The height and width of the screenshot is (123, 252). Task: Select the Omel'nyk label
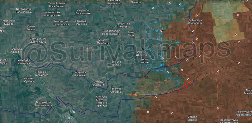point(99,83)
